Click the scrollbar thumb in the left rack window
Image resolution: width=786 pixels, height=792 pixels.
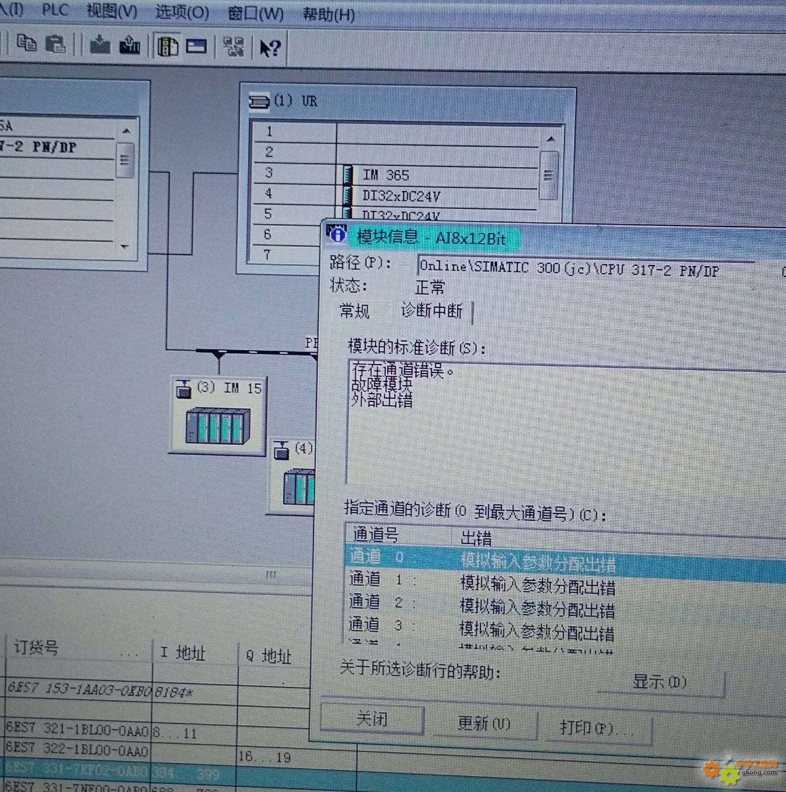tap(125, 159)
